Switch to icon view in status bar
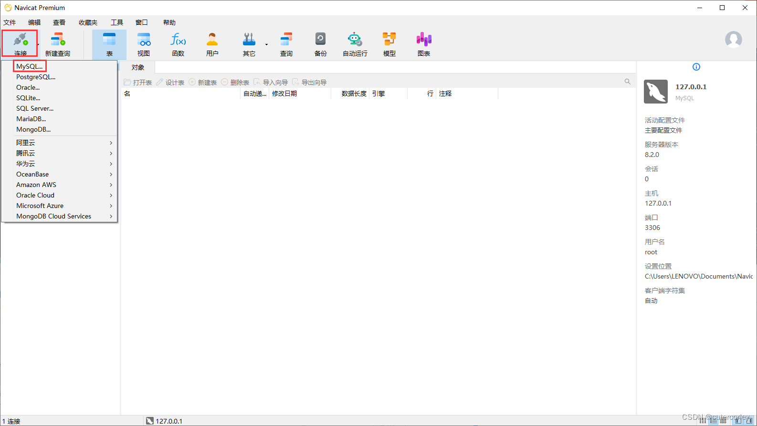Viewport: 757px width, 426px height. point(703,420)
